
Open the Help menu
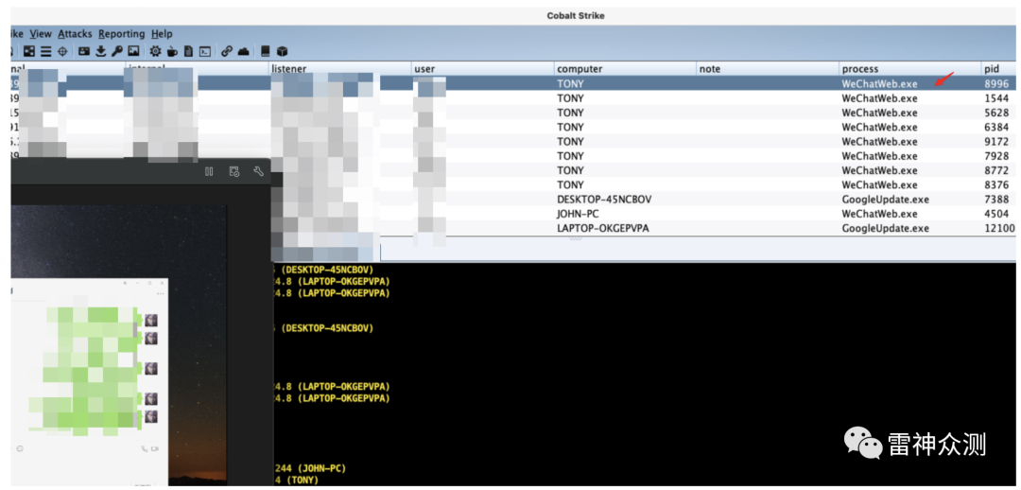(x=163, y=34)
